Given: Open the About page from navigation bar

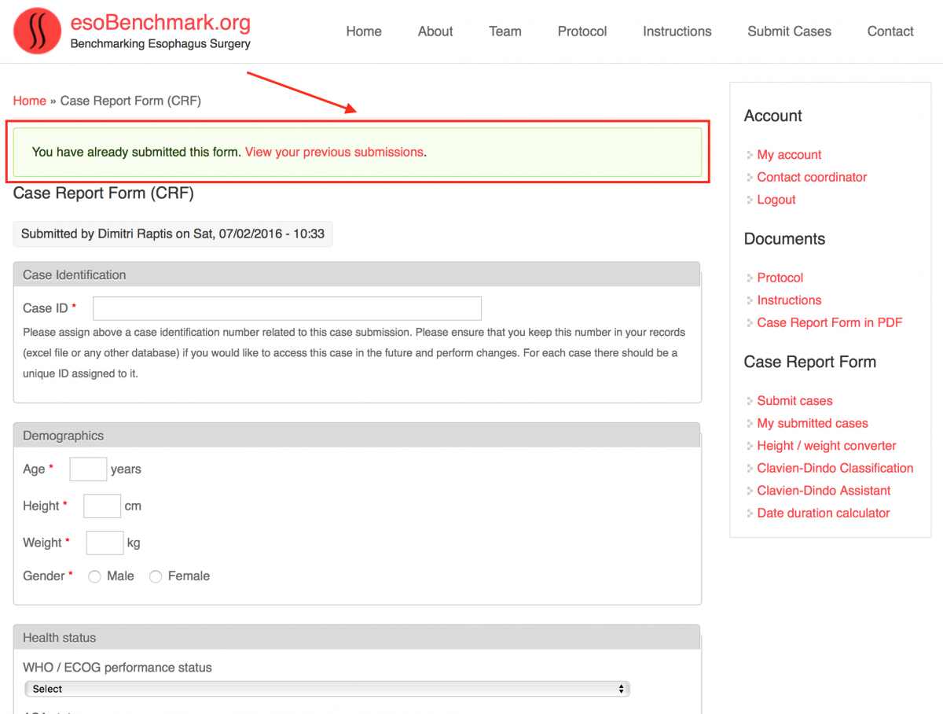Looking at the screenshot, I should 435,31.
